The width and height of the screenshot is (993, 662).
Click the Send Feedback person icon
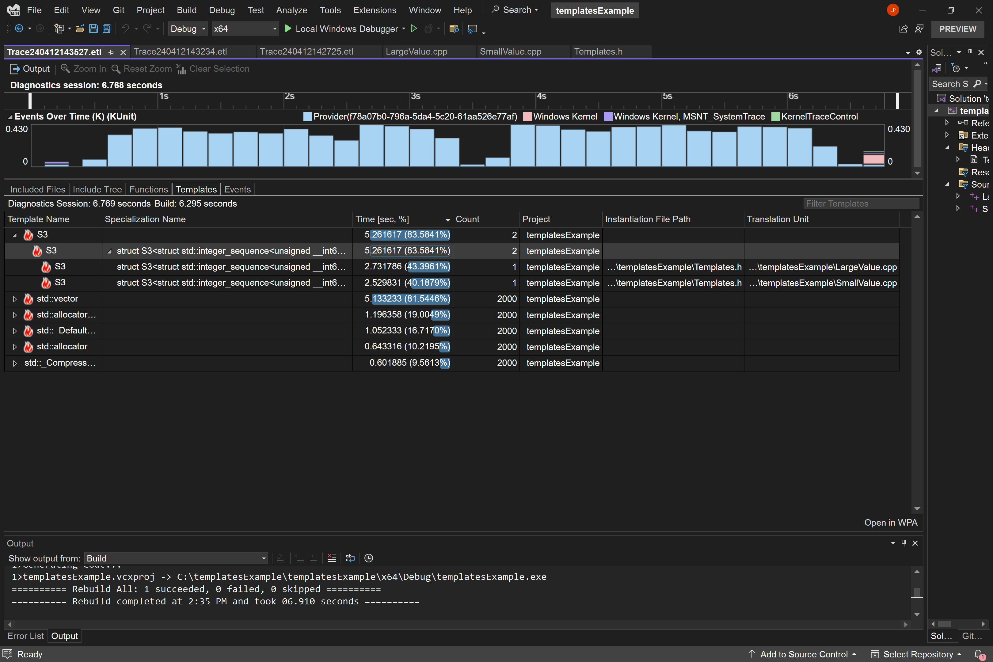pos(919,29)
